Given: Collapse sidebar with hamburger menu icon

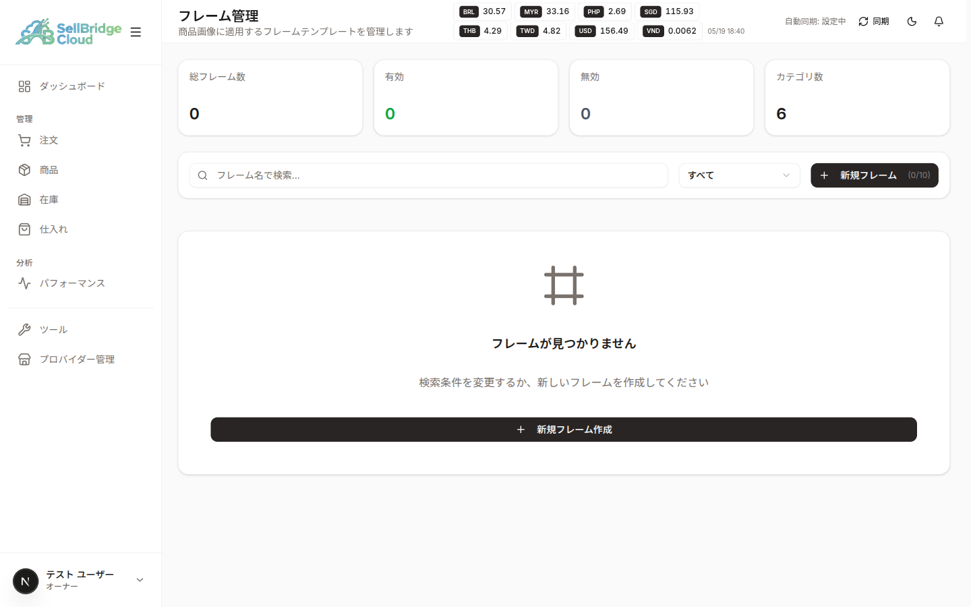Looking at the screenshot, I should (136, 32).
